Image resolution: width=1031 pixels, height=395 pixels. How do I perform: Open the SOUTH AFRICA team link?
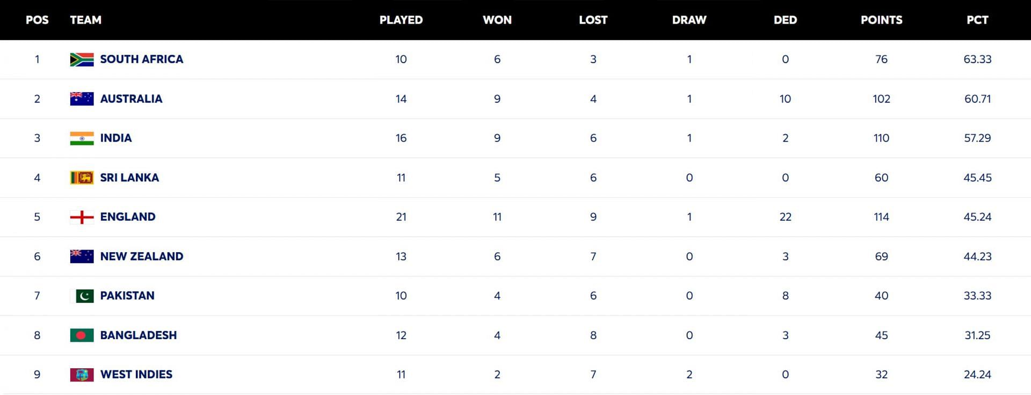142,60
